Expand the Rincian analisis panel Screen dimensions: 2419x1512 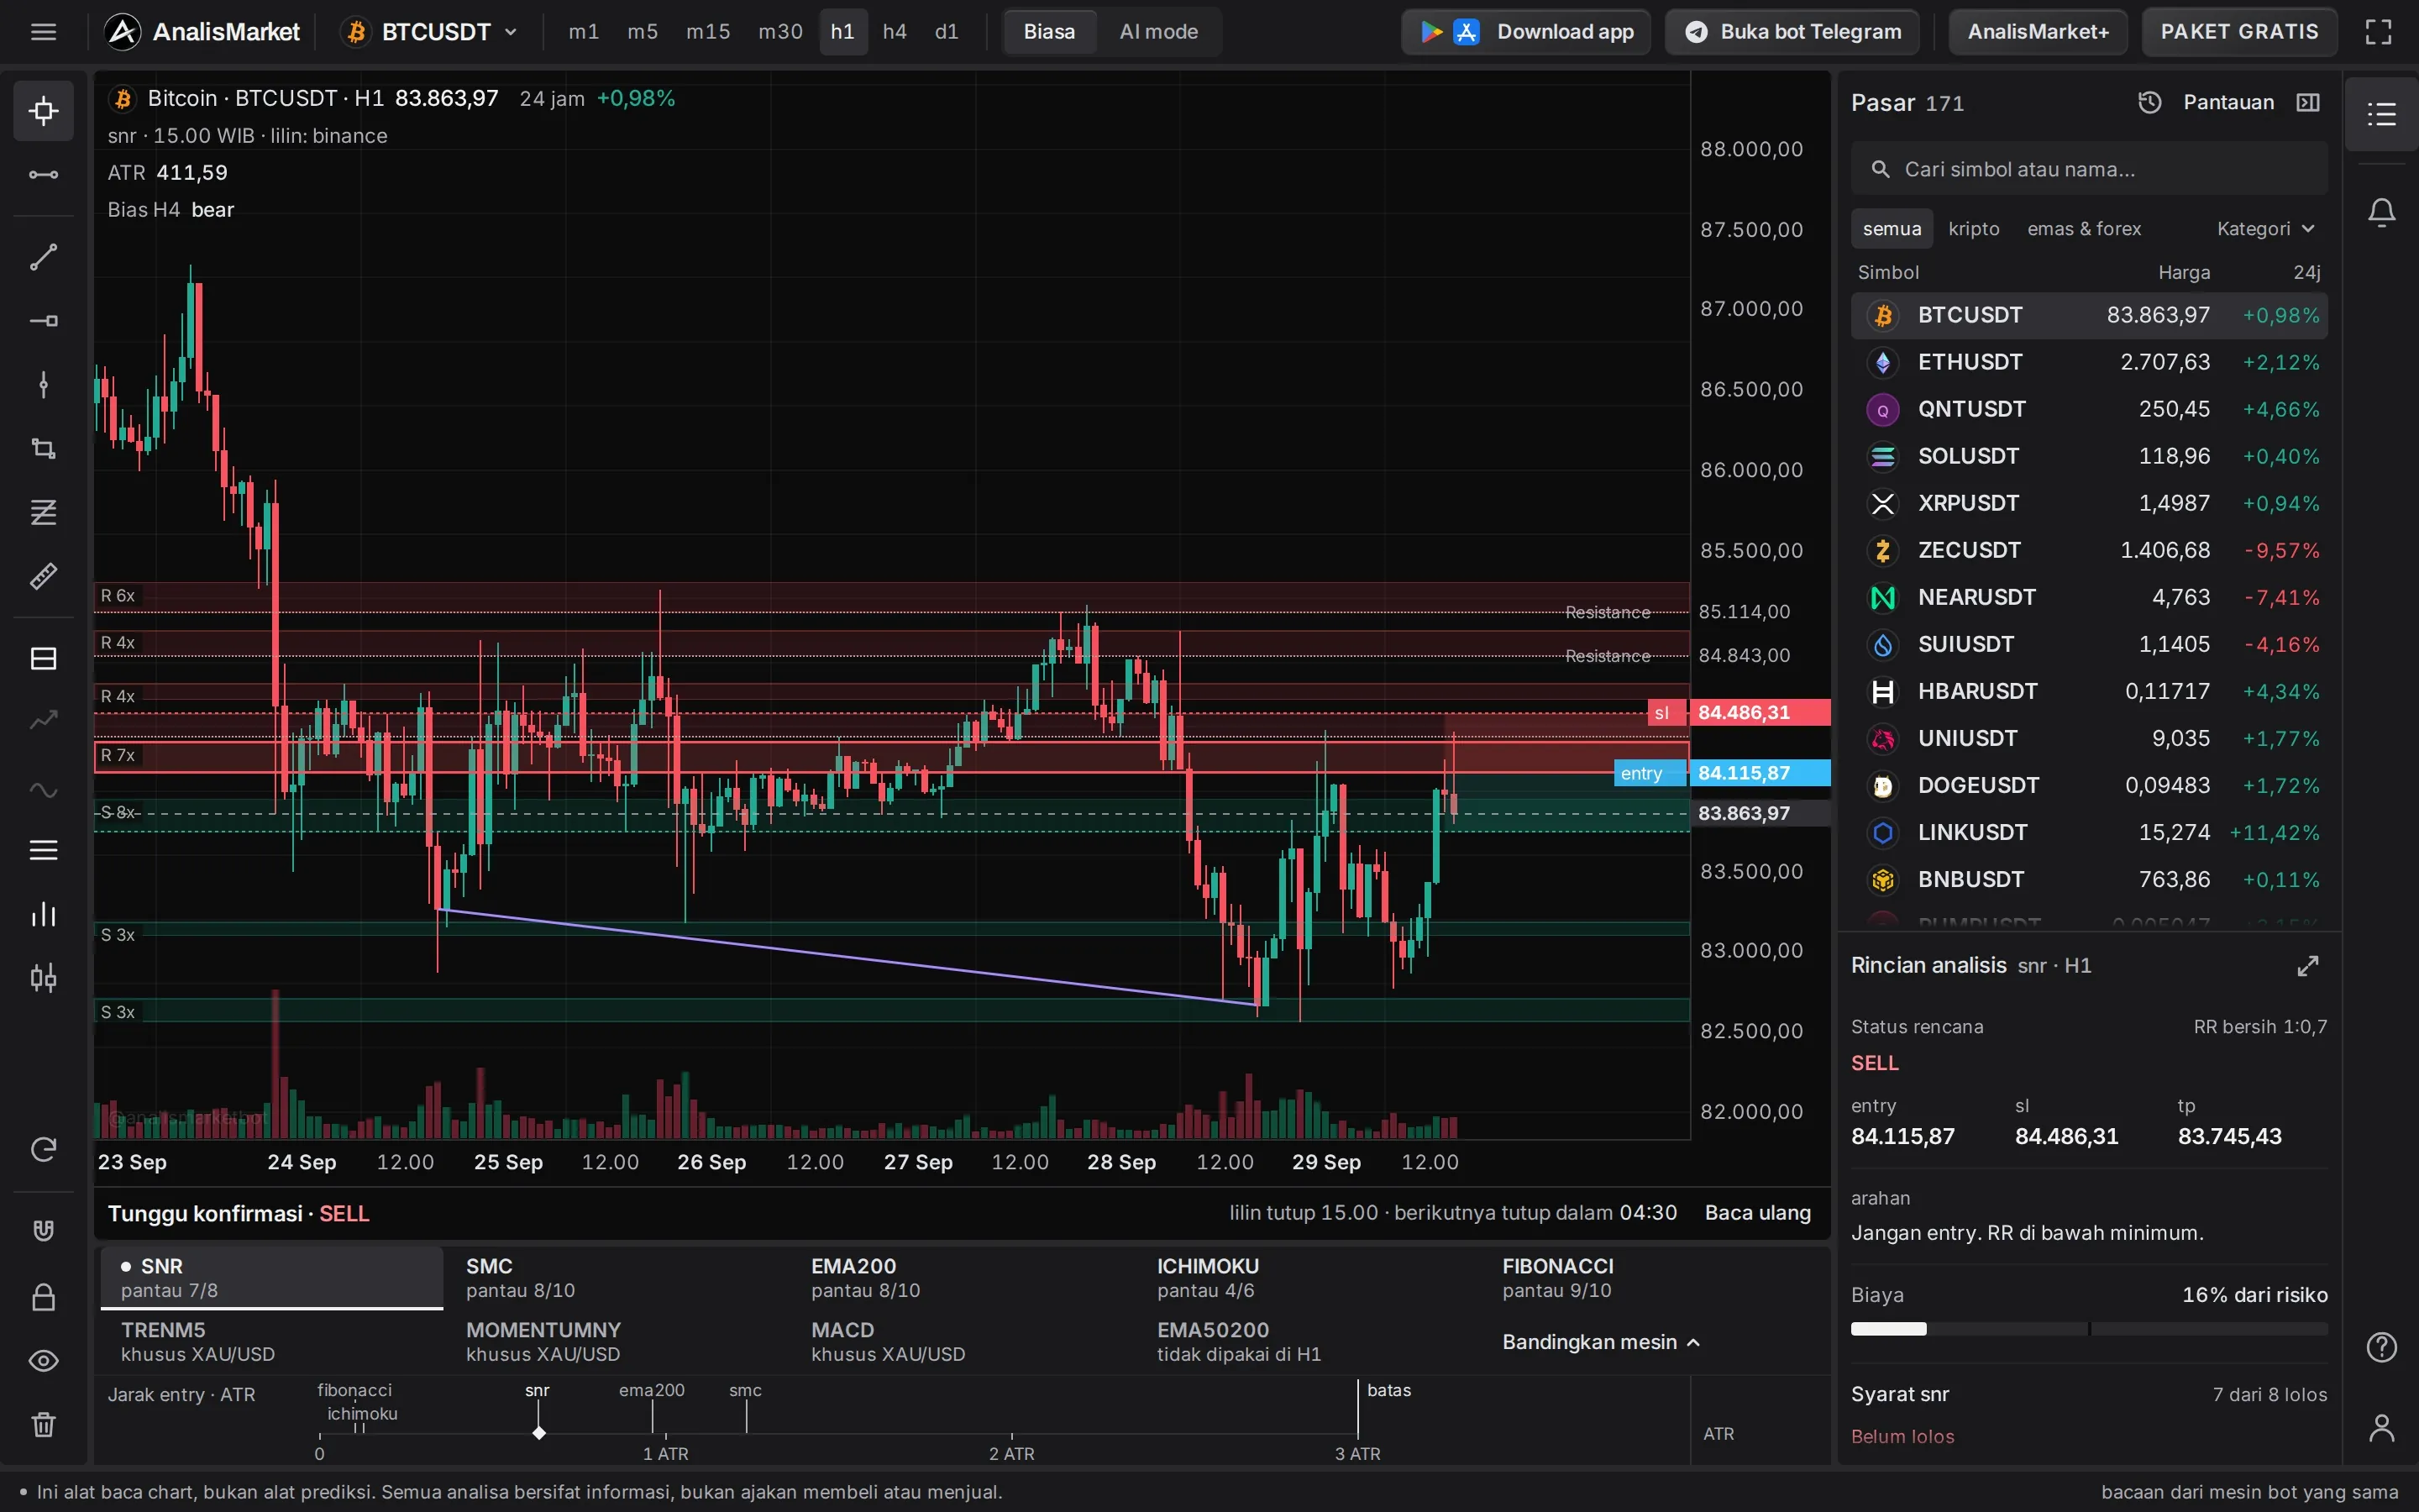[x=2308, y=966]
